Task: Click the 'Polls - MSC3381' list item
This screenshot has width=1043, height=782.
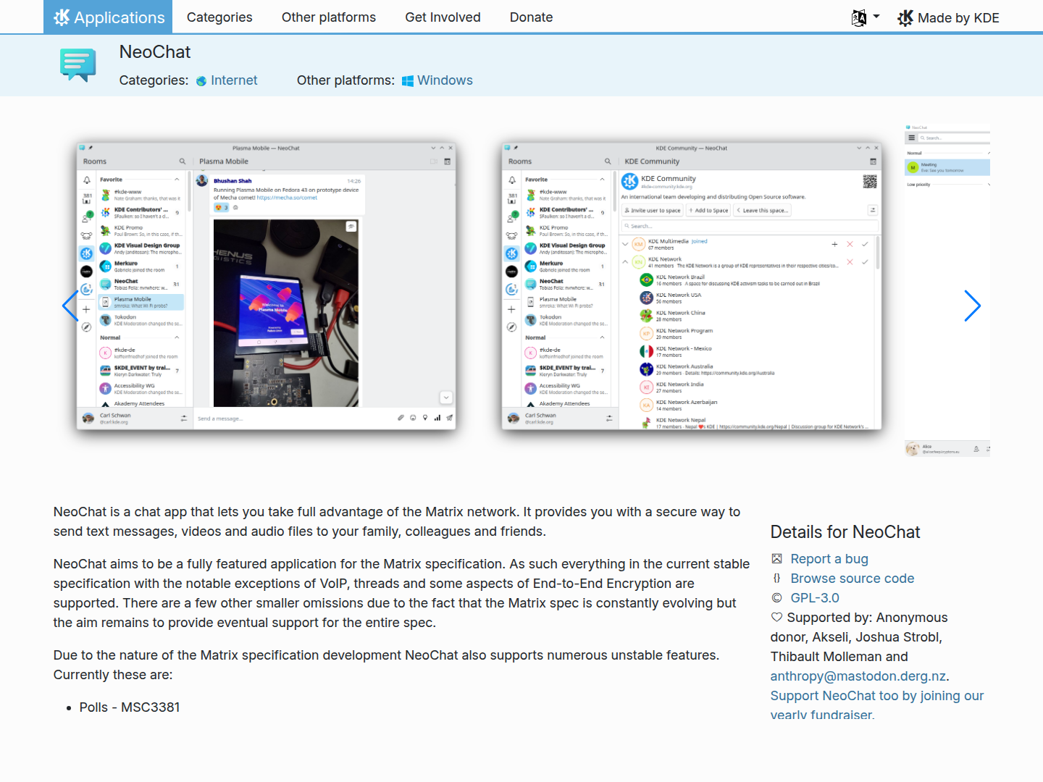Action: coord(130,707)
